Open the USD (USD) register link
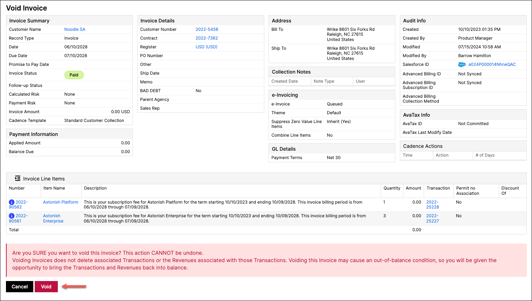 coord(206,47)
